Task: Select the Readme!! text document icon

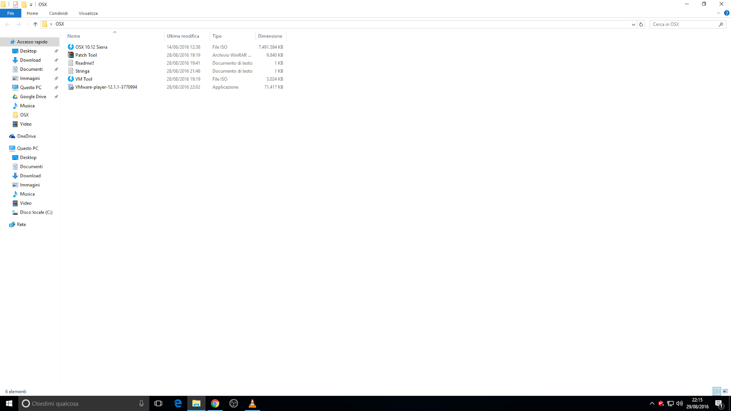Action: (71, 63)
